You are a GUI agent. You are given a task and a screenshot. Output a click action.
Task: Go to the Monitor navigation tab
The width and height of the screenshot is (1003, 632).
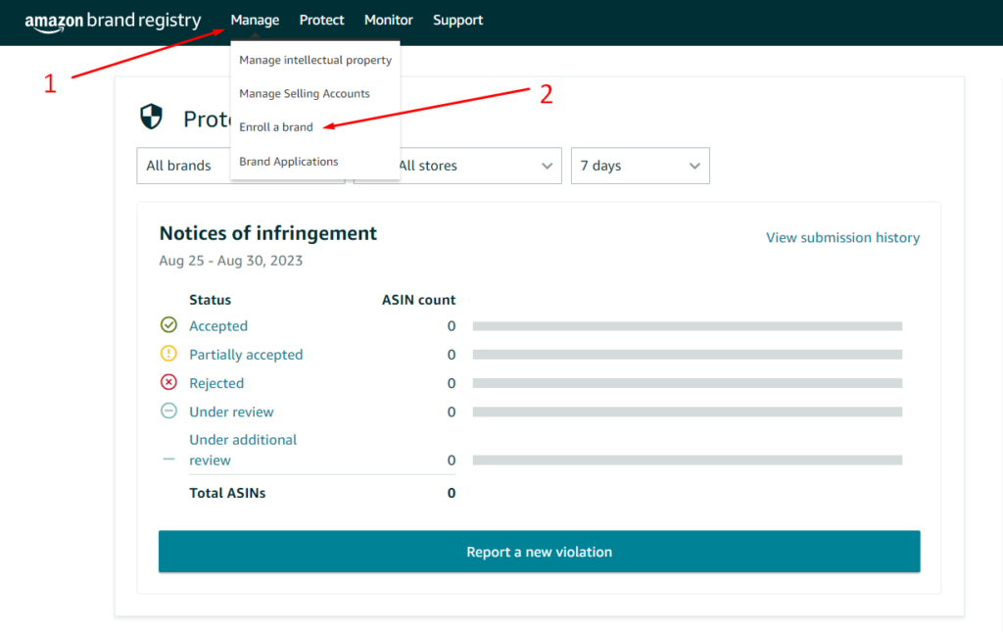tap(388, 21)
